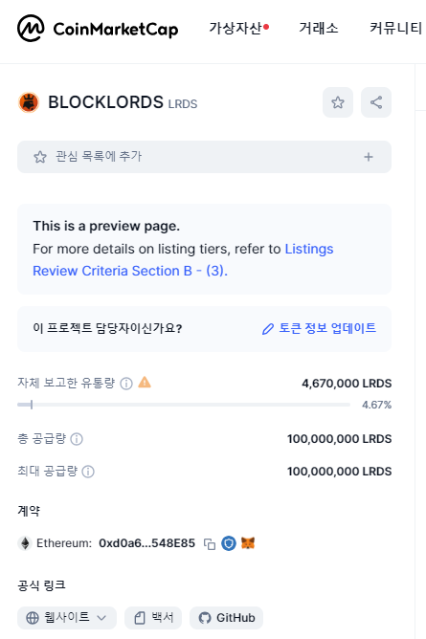Go to the 커뮤니티 menu
The width and height of the screenshot is (426, 639).
pyautogui.click(x=395, y=28)
